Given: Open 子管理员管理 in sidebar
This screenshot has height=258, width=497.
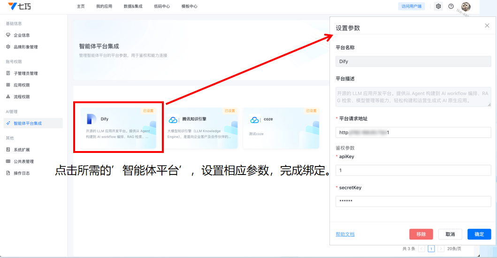Looking at the screenshot, I should point(26,73).
